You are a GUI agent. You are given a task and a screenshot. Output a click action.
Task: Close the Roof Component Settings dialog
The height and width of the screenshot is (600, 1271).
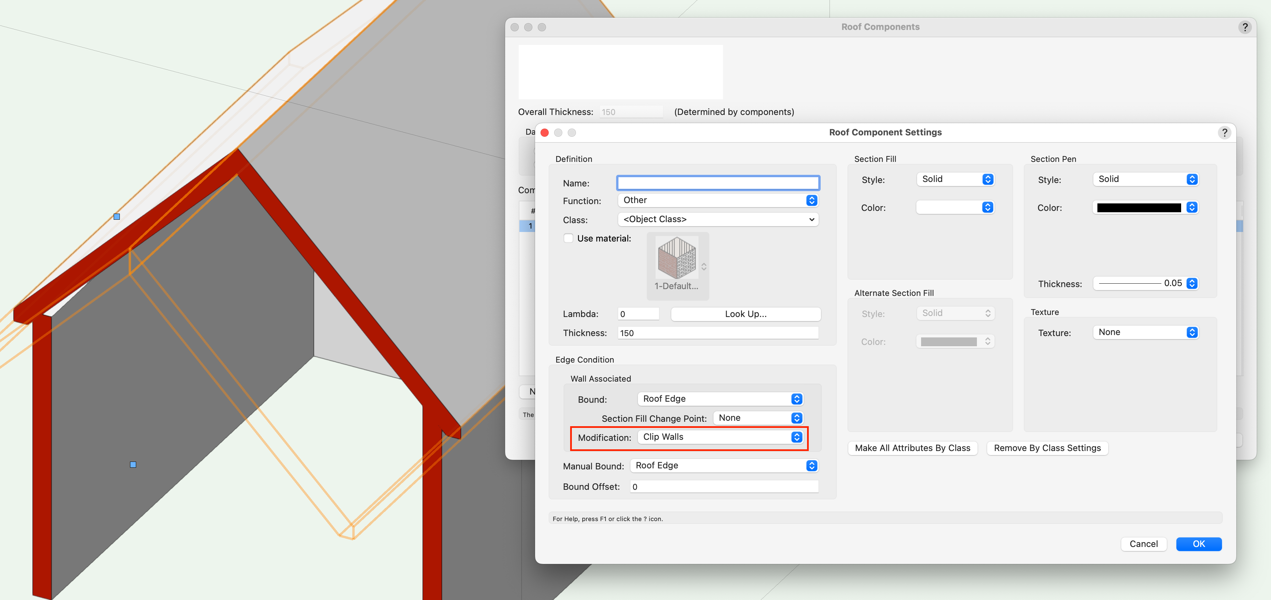545,133
